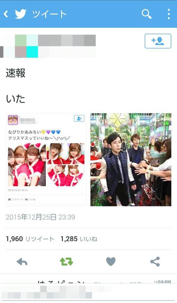Tap the ツイート header title

click(49, 14)
